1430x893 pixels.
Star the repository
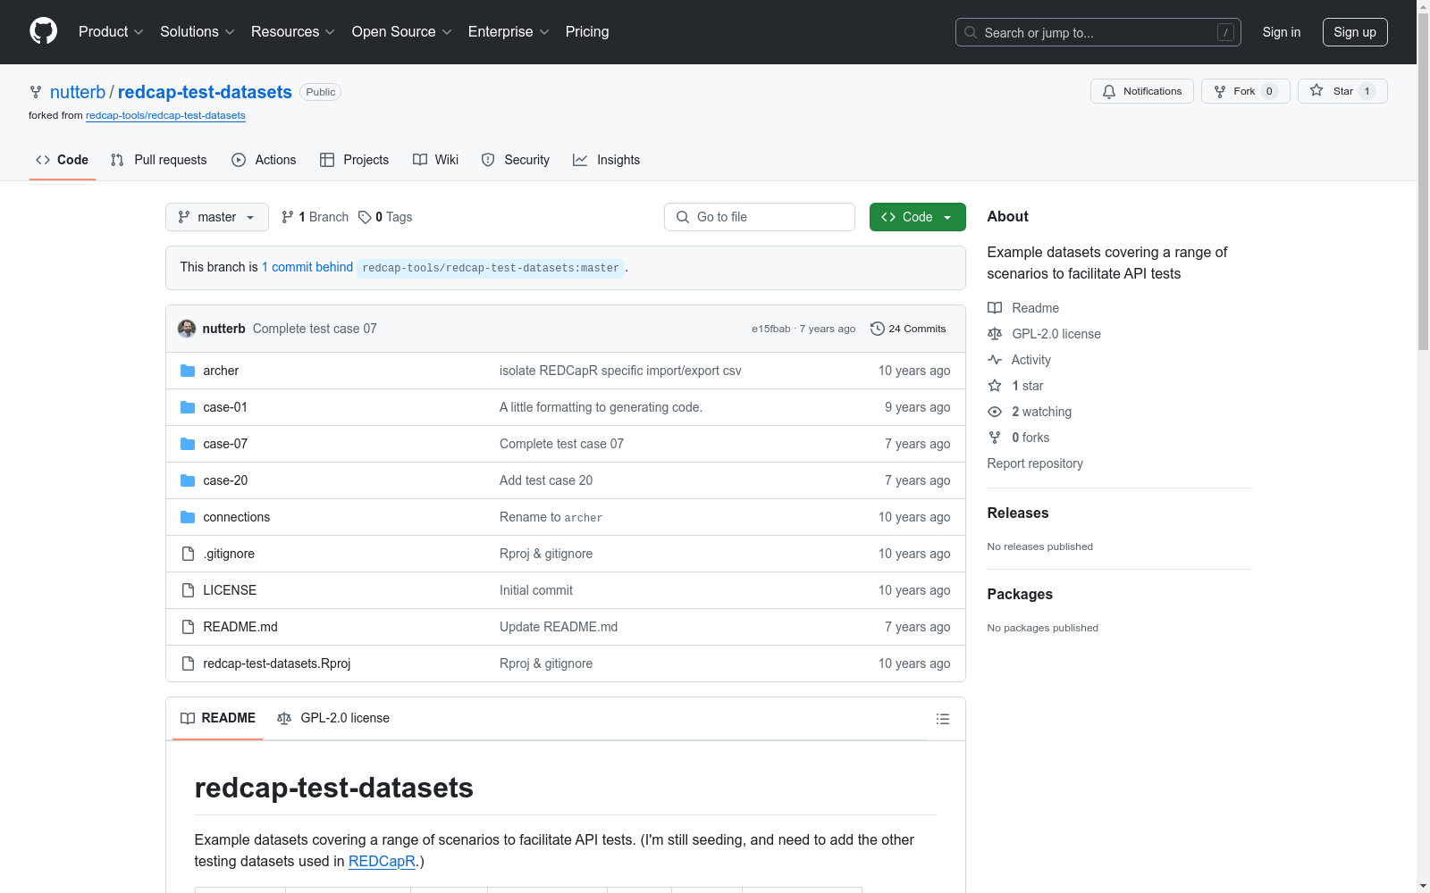click(x=1342, y=91)
